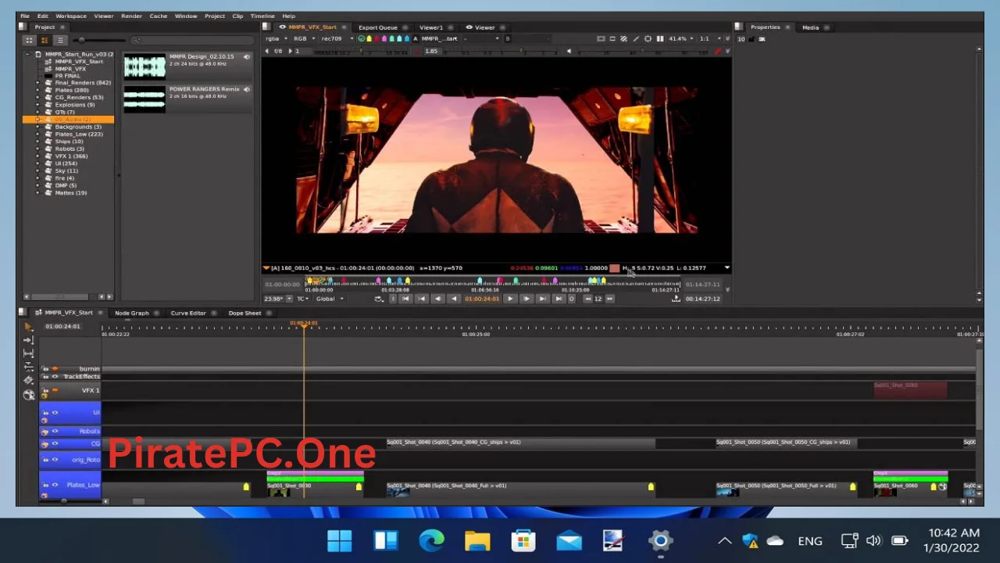Image resolution: width=1000 pixels, height=563 pixels.
Task: Set the In point with I button
Action: pyautogui.click(x=393, y=299)
